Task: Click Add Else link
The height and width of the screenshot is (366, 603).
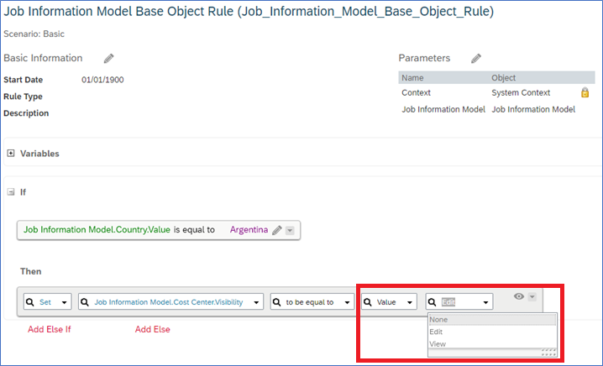Action: (153, 329)
